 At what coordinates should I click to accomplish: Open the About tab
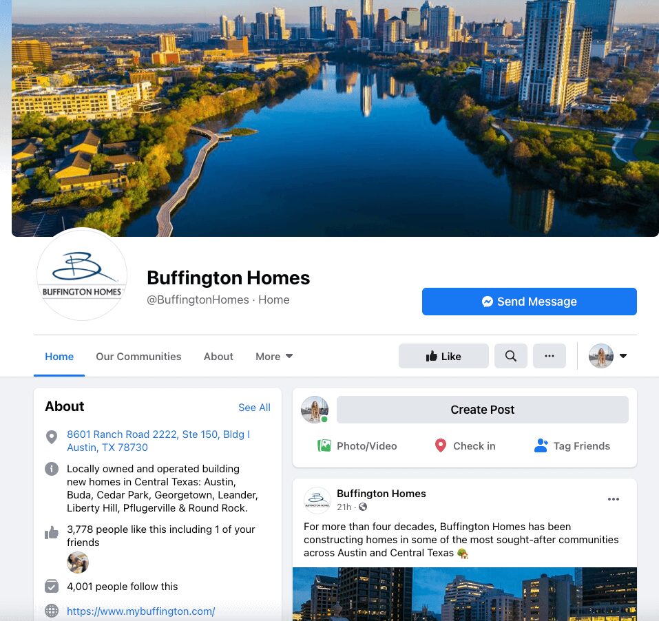(218, 357)
